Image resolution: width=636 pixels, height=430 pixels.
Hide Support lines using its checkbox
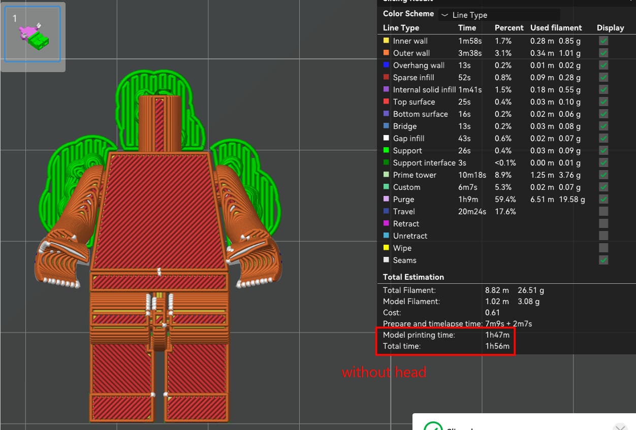(603, 150)
